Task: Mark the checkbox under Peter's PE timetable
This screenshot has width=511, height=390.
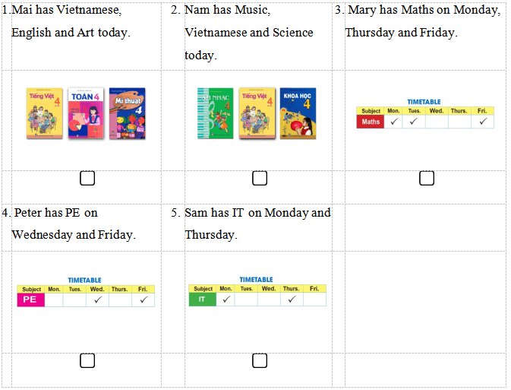Action: click(87, 360)
